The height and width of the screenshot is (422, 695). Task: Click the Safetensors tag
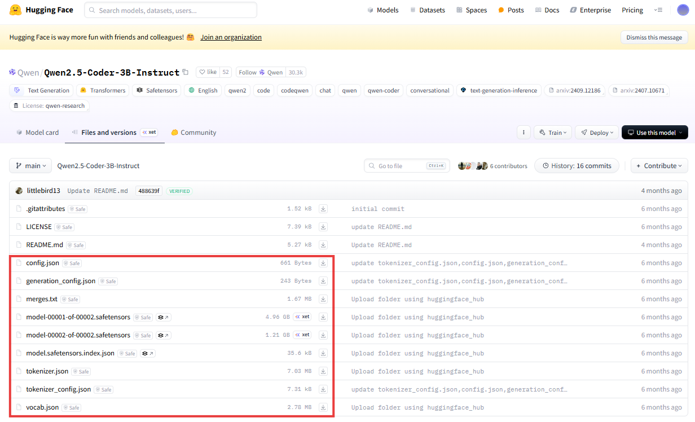[x=157, y=90]
